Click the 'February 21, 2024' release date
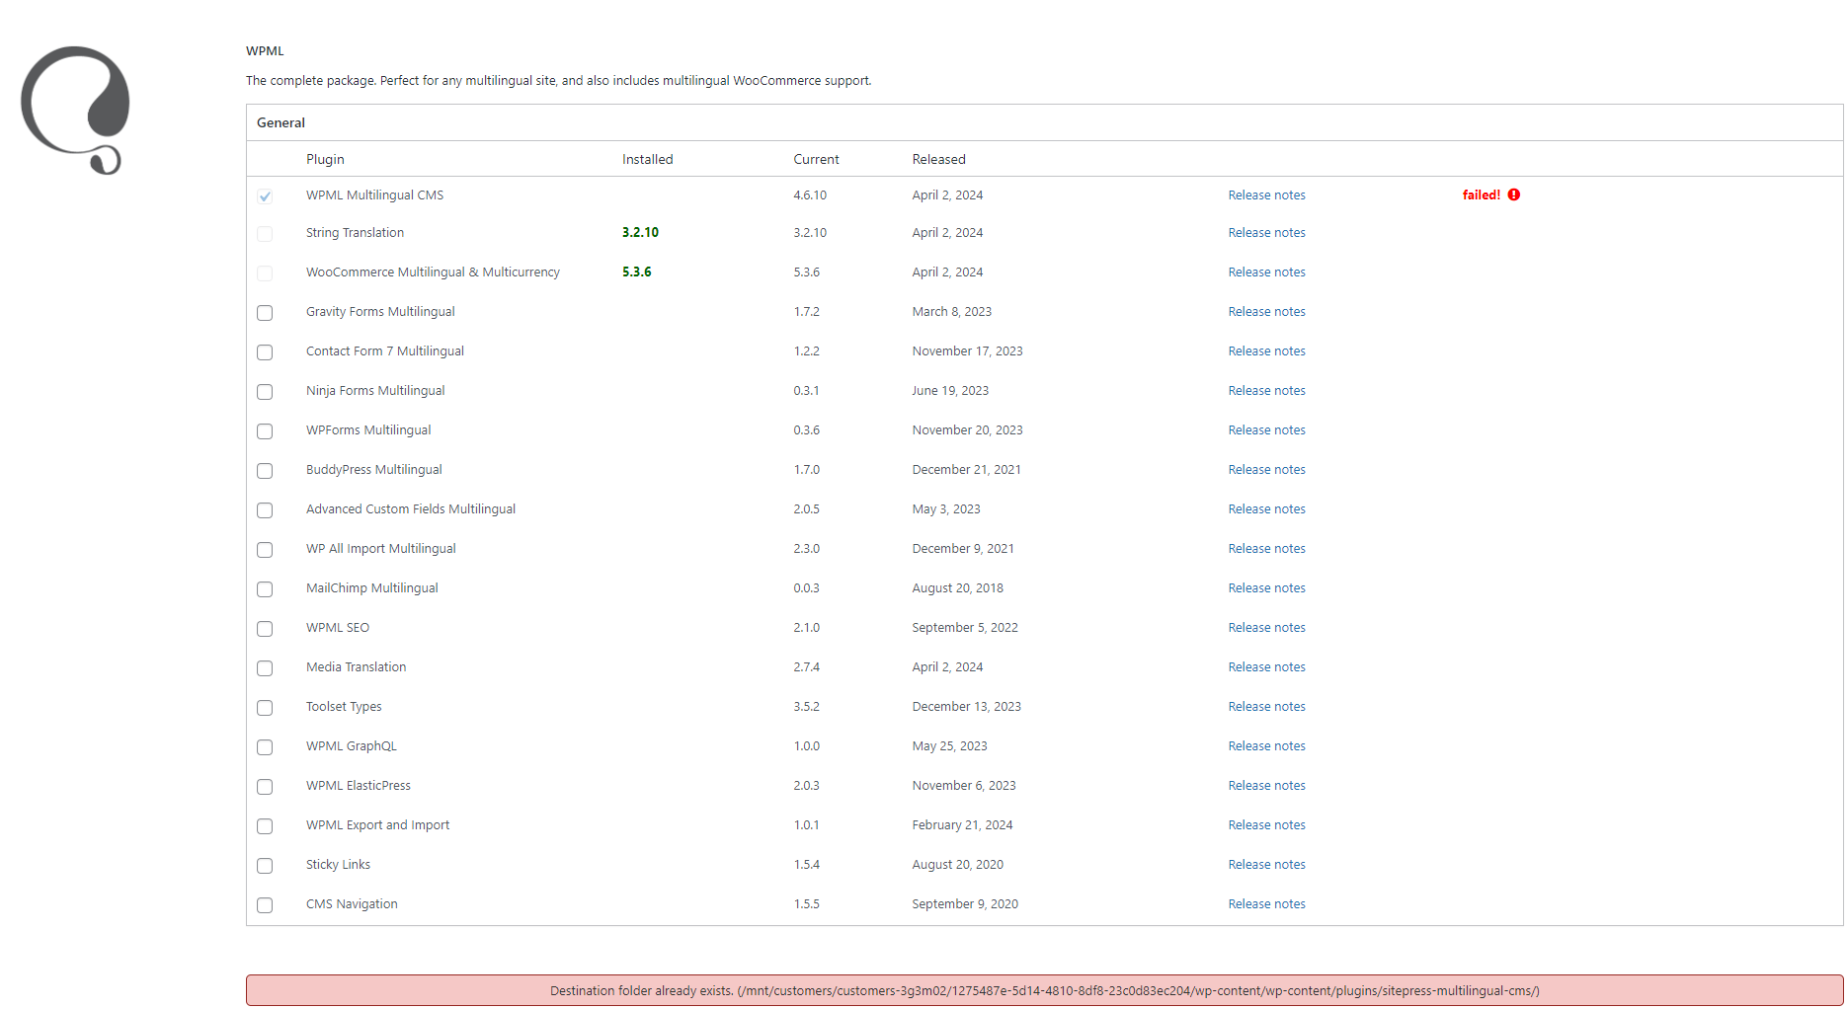Image resolution: width=1847 pixels, height=1009 pixels. [x=962, y=825]
